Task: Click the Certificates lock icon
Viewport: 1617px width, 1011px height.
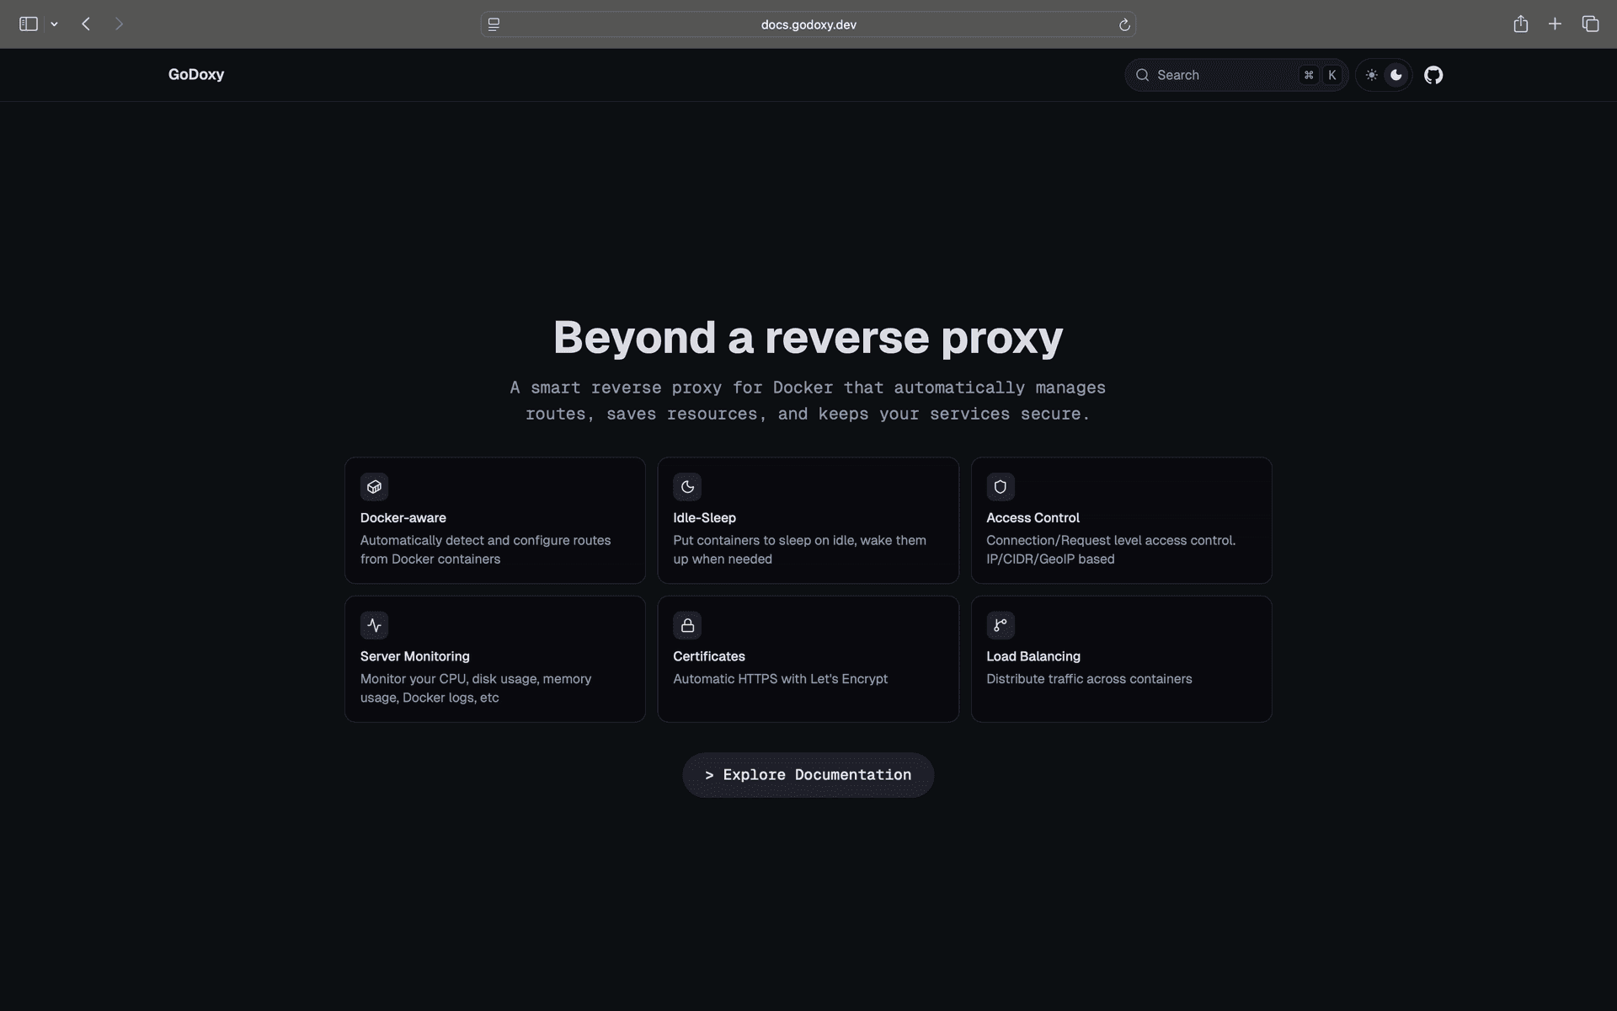Action: (x=687, y=625)
